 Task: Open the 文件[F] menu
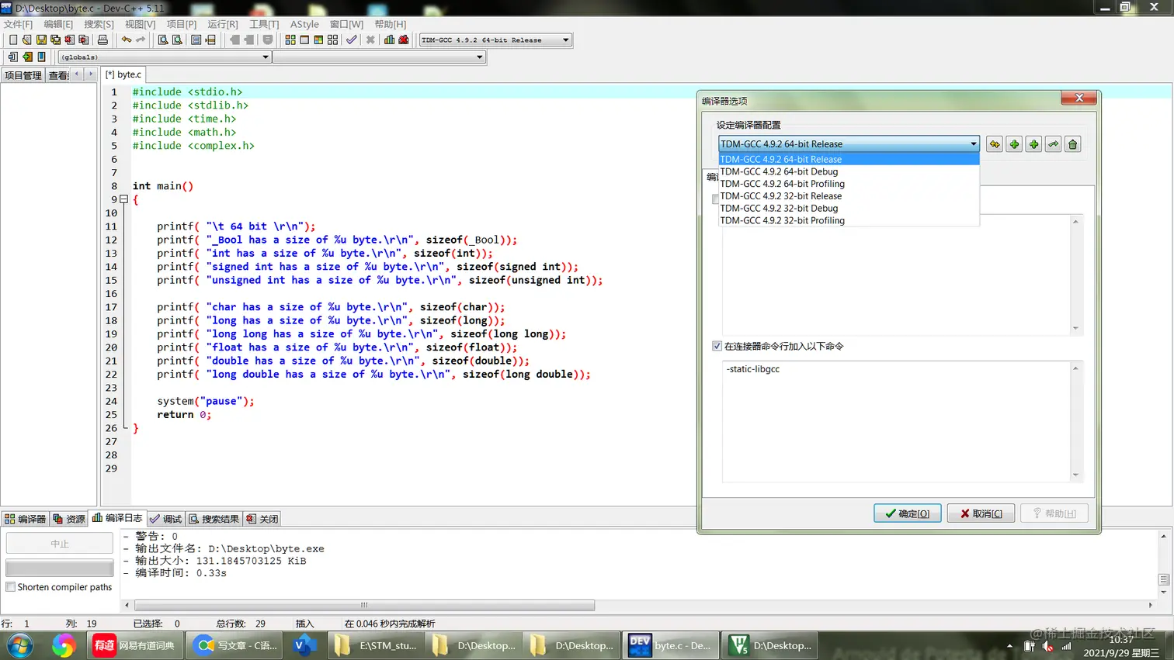18,24
